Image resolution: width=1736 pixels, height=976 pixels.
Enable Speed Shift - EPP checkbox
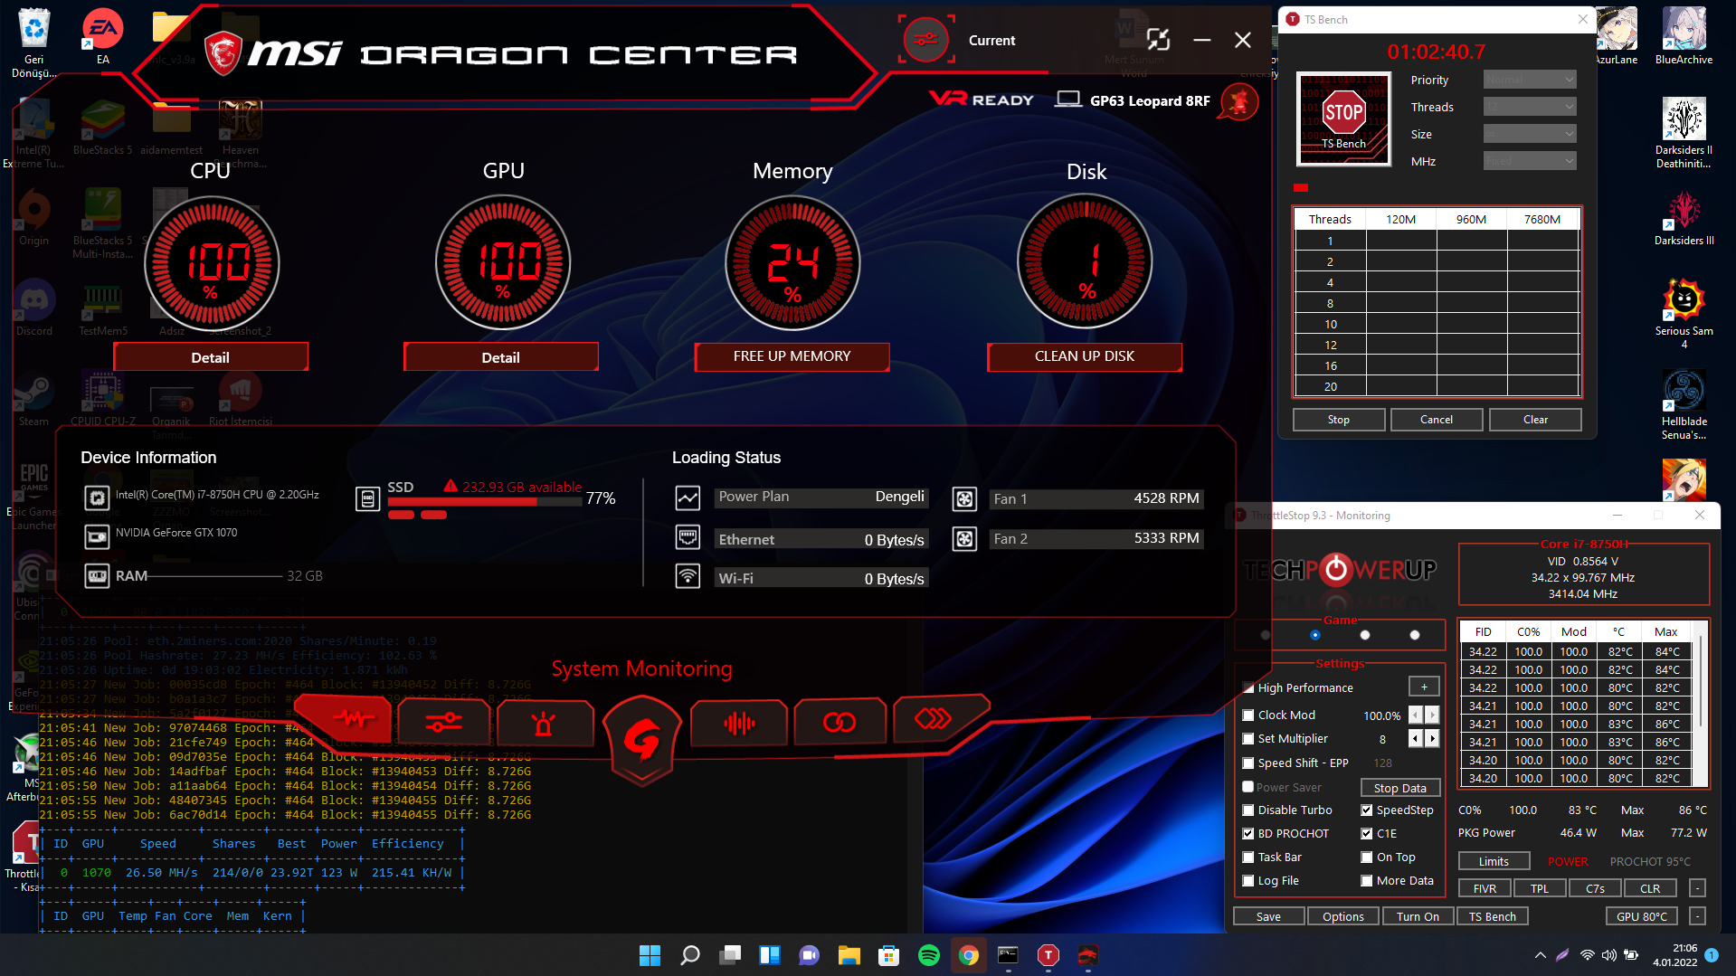pyautogui.click(x=1248, y=763)
